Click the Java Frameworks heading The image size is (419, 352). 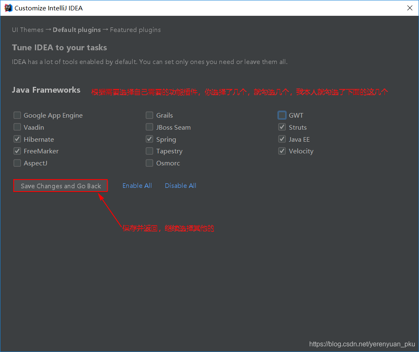(46, 90)
